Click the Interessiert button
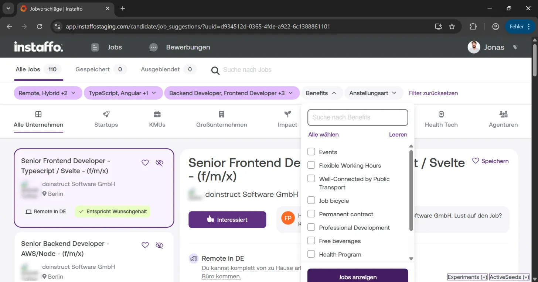Viewport: 538px width, 282px height. (227, 220)
